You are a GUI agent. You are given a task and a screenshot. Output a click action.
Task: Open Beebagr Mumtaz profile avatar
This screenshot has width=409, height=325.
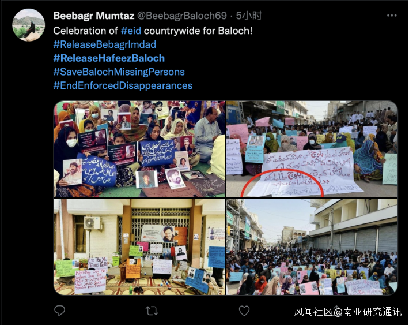(28, 25)
